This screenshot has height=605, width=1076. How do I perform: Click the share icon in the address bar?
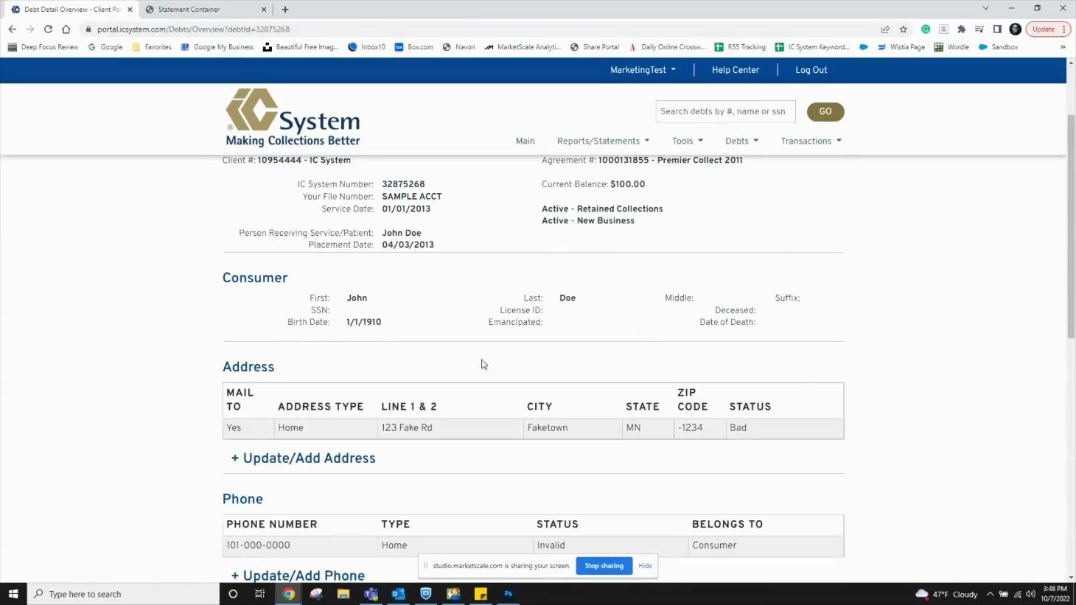[x=885, y=29]
